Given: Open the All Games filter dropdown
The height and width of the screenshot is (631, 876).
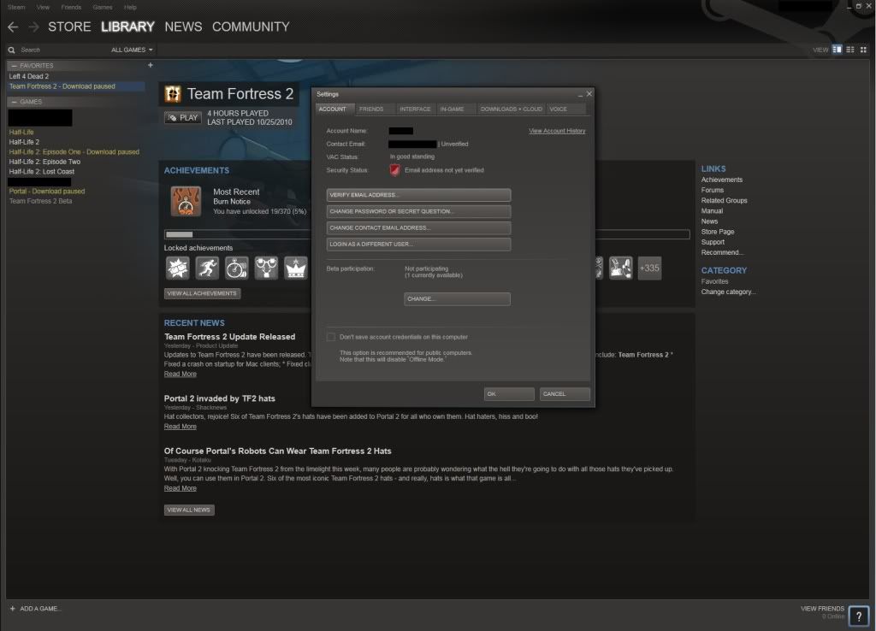Looking at the screenshot, I should click(x=132, y=50).
